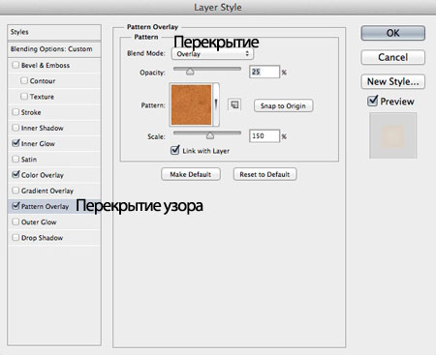Click the orange pattern swatch
This screenshot has height=355, width=436.
[x=191, y=104]
